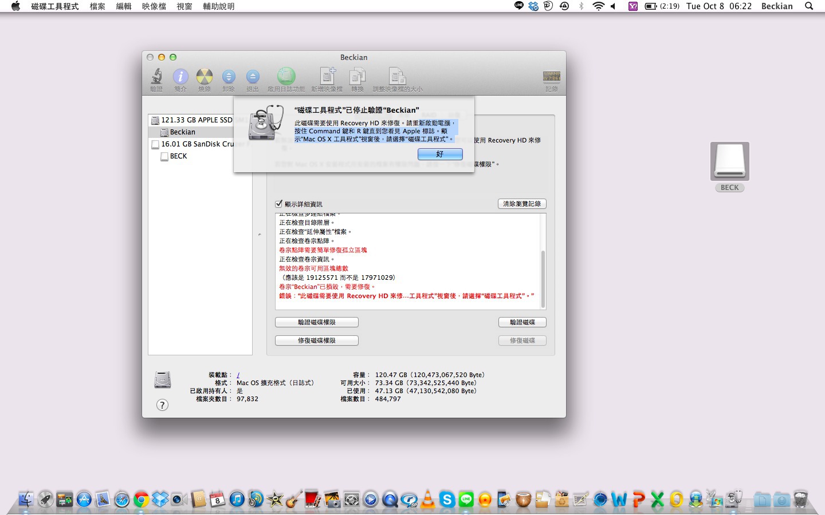Open Google Chrome from the Dock
825x515 pixels.
pos(141,500)
